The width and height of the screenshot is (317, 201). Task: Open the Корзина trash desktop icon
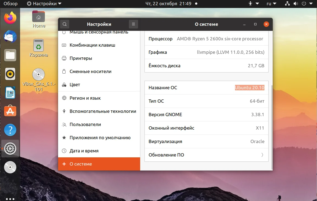tap(39, 48)
